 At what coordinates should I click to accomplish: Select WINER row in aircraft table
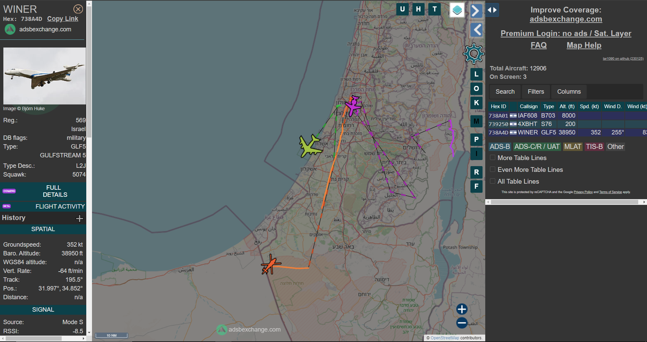pyautogui.click(x=567, y=132)
